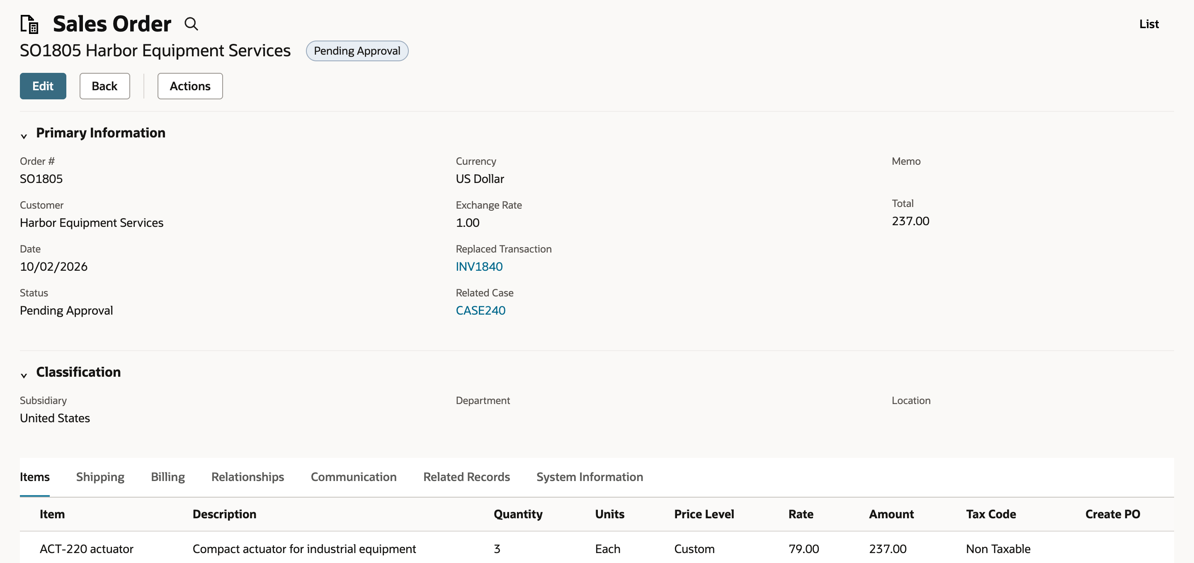
Task: View the Related Records tab
Action: point(466,477)
